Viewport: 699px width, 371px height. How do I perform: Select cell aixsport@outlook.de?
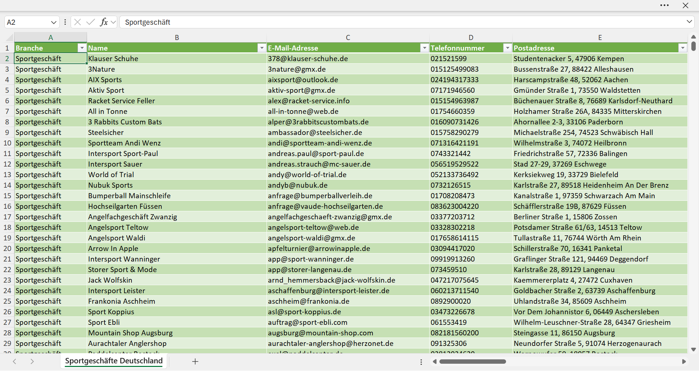click(348, 80)
